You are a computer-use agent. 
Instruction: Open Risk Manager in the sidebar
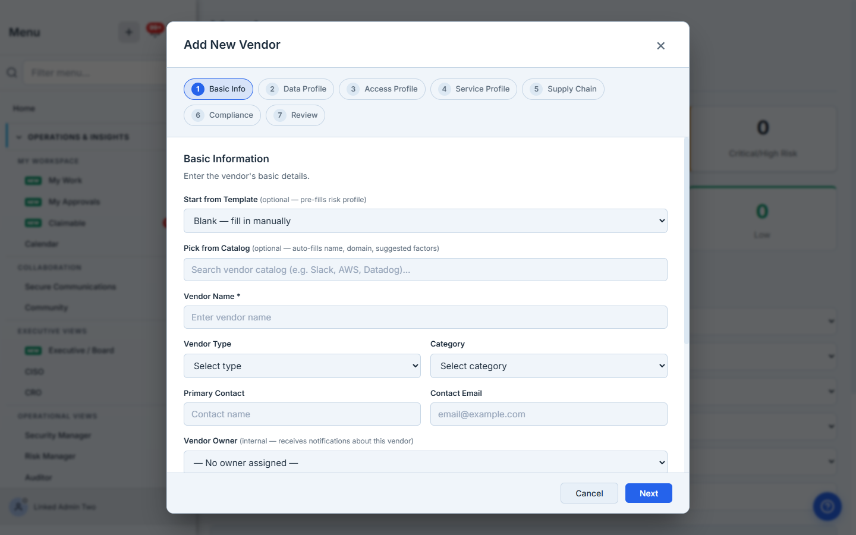pos(50,457)
